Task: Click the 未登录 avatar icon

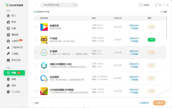Action: click(141, 5)
